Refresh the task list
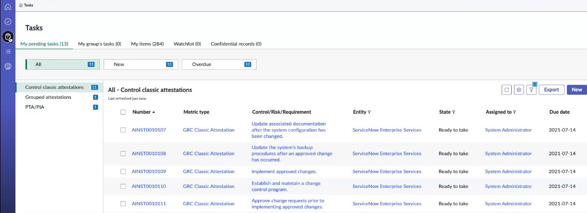This screenshot has height=213, width=587. (x=507, y=90)
